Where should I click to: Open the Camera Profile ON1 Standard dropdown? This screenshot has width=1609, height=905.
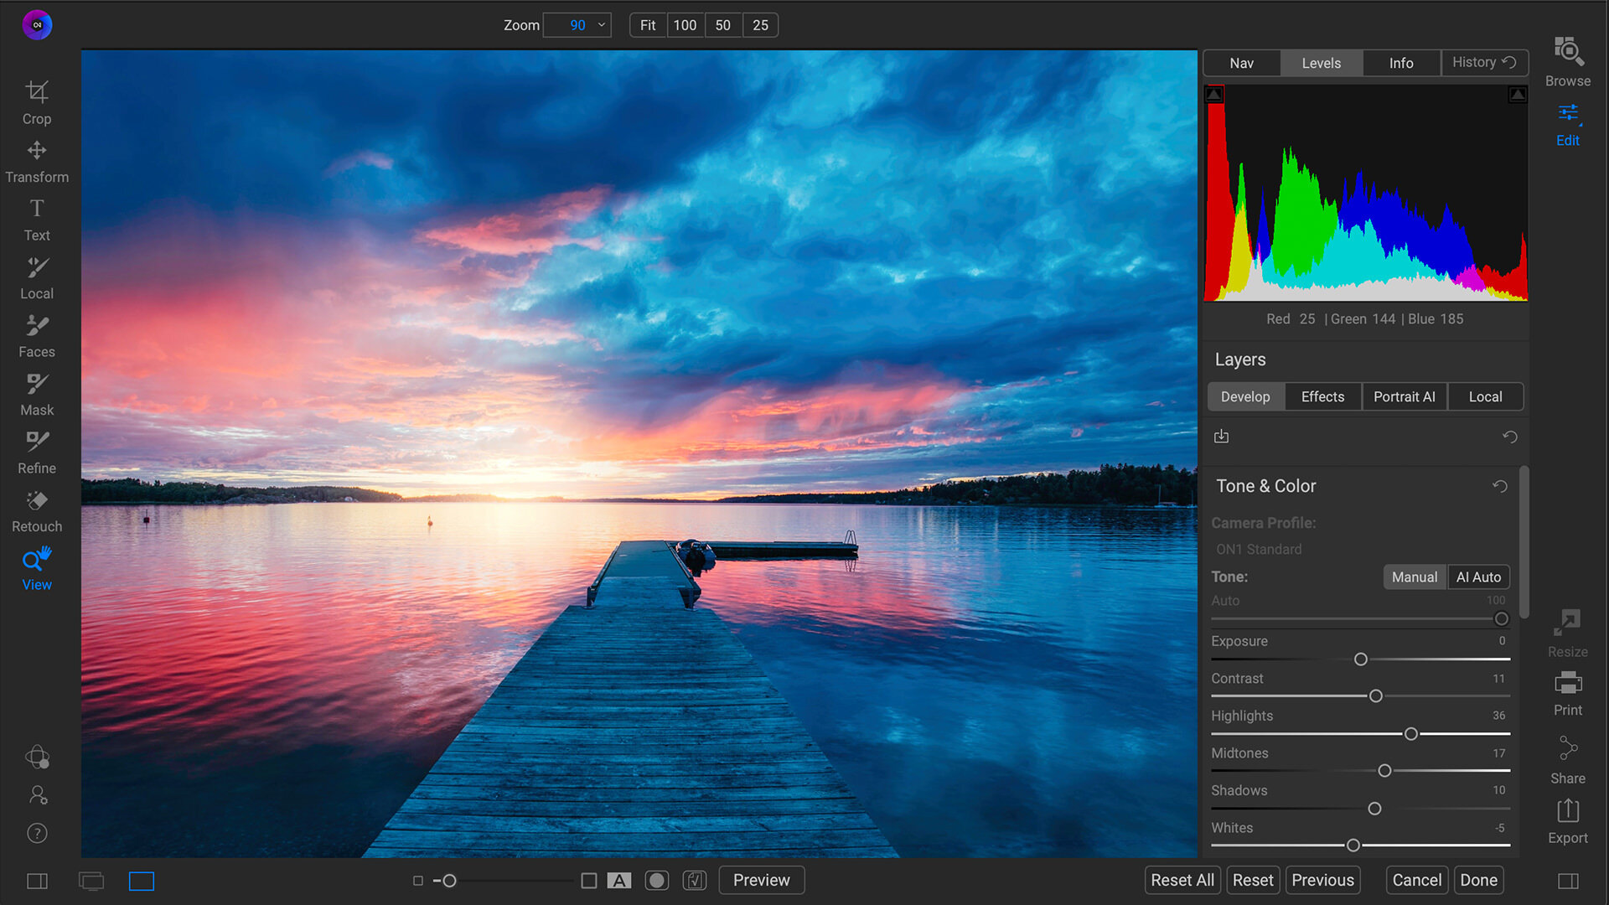pyautogui.click(x=1259, y=550)
